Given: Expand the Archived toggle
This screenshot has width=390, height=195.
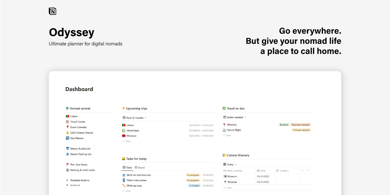Looking at the screenshot, I should pos(67,185).
